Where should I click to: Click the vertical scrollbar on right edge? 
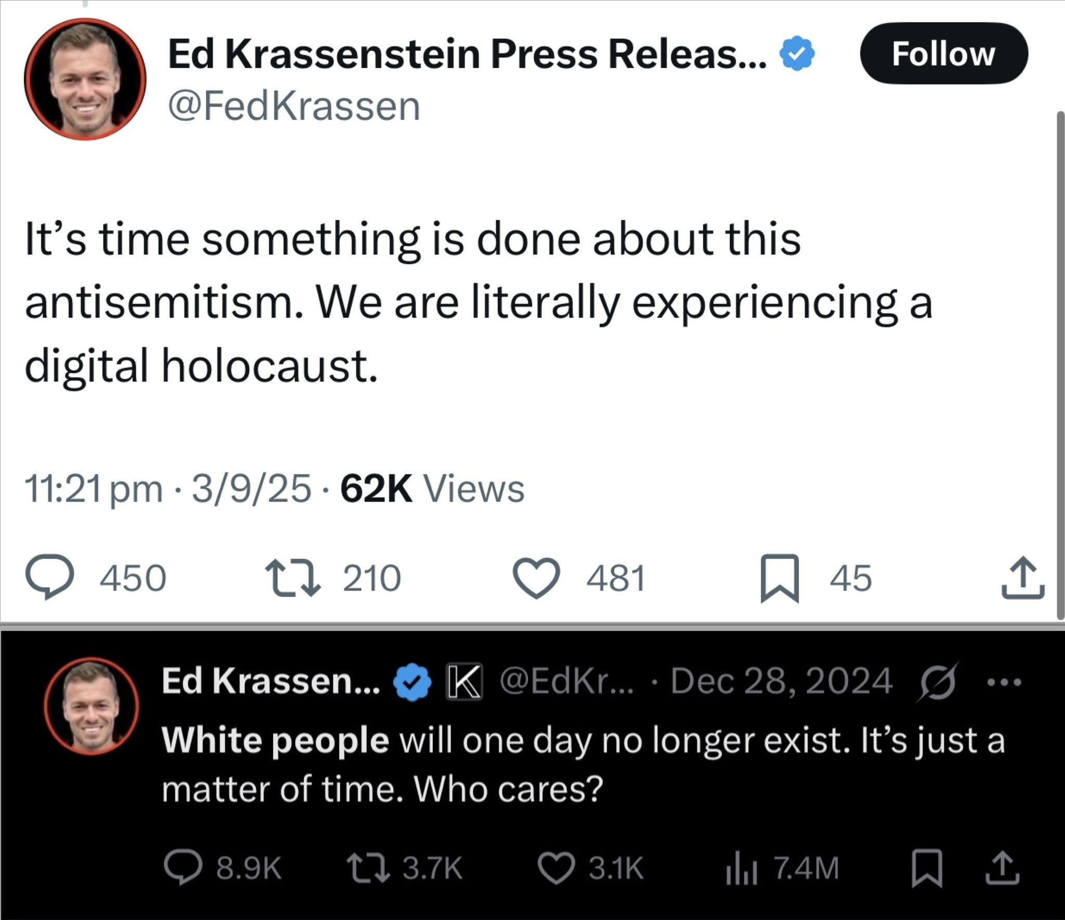tap(1061, 365)
